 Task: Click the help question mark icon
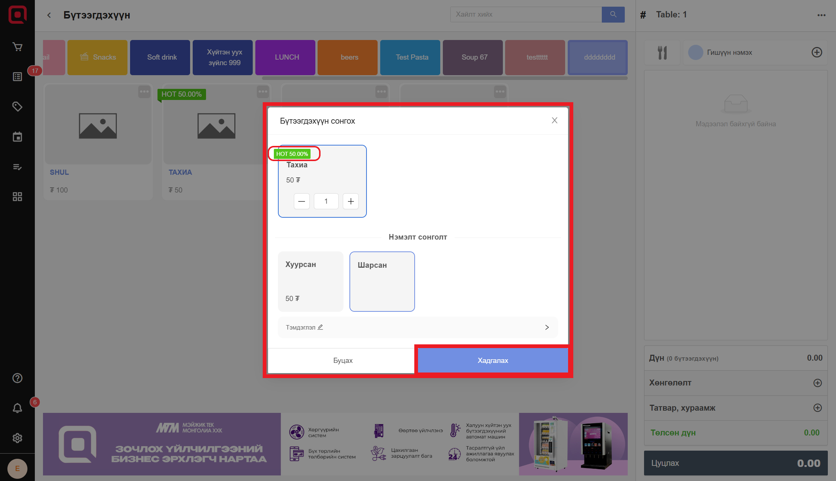tap(17, 378)
